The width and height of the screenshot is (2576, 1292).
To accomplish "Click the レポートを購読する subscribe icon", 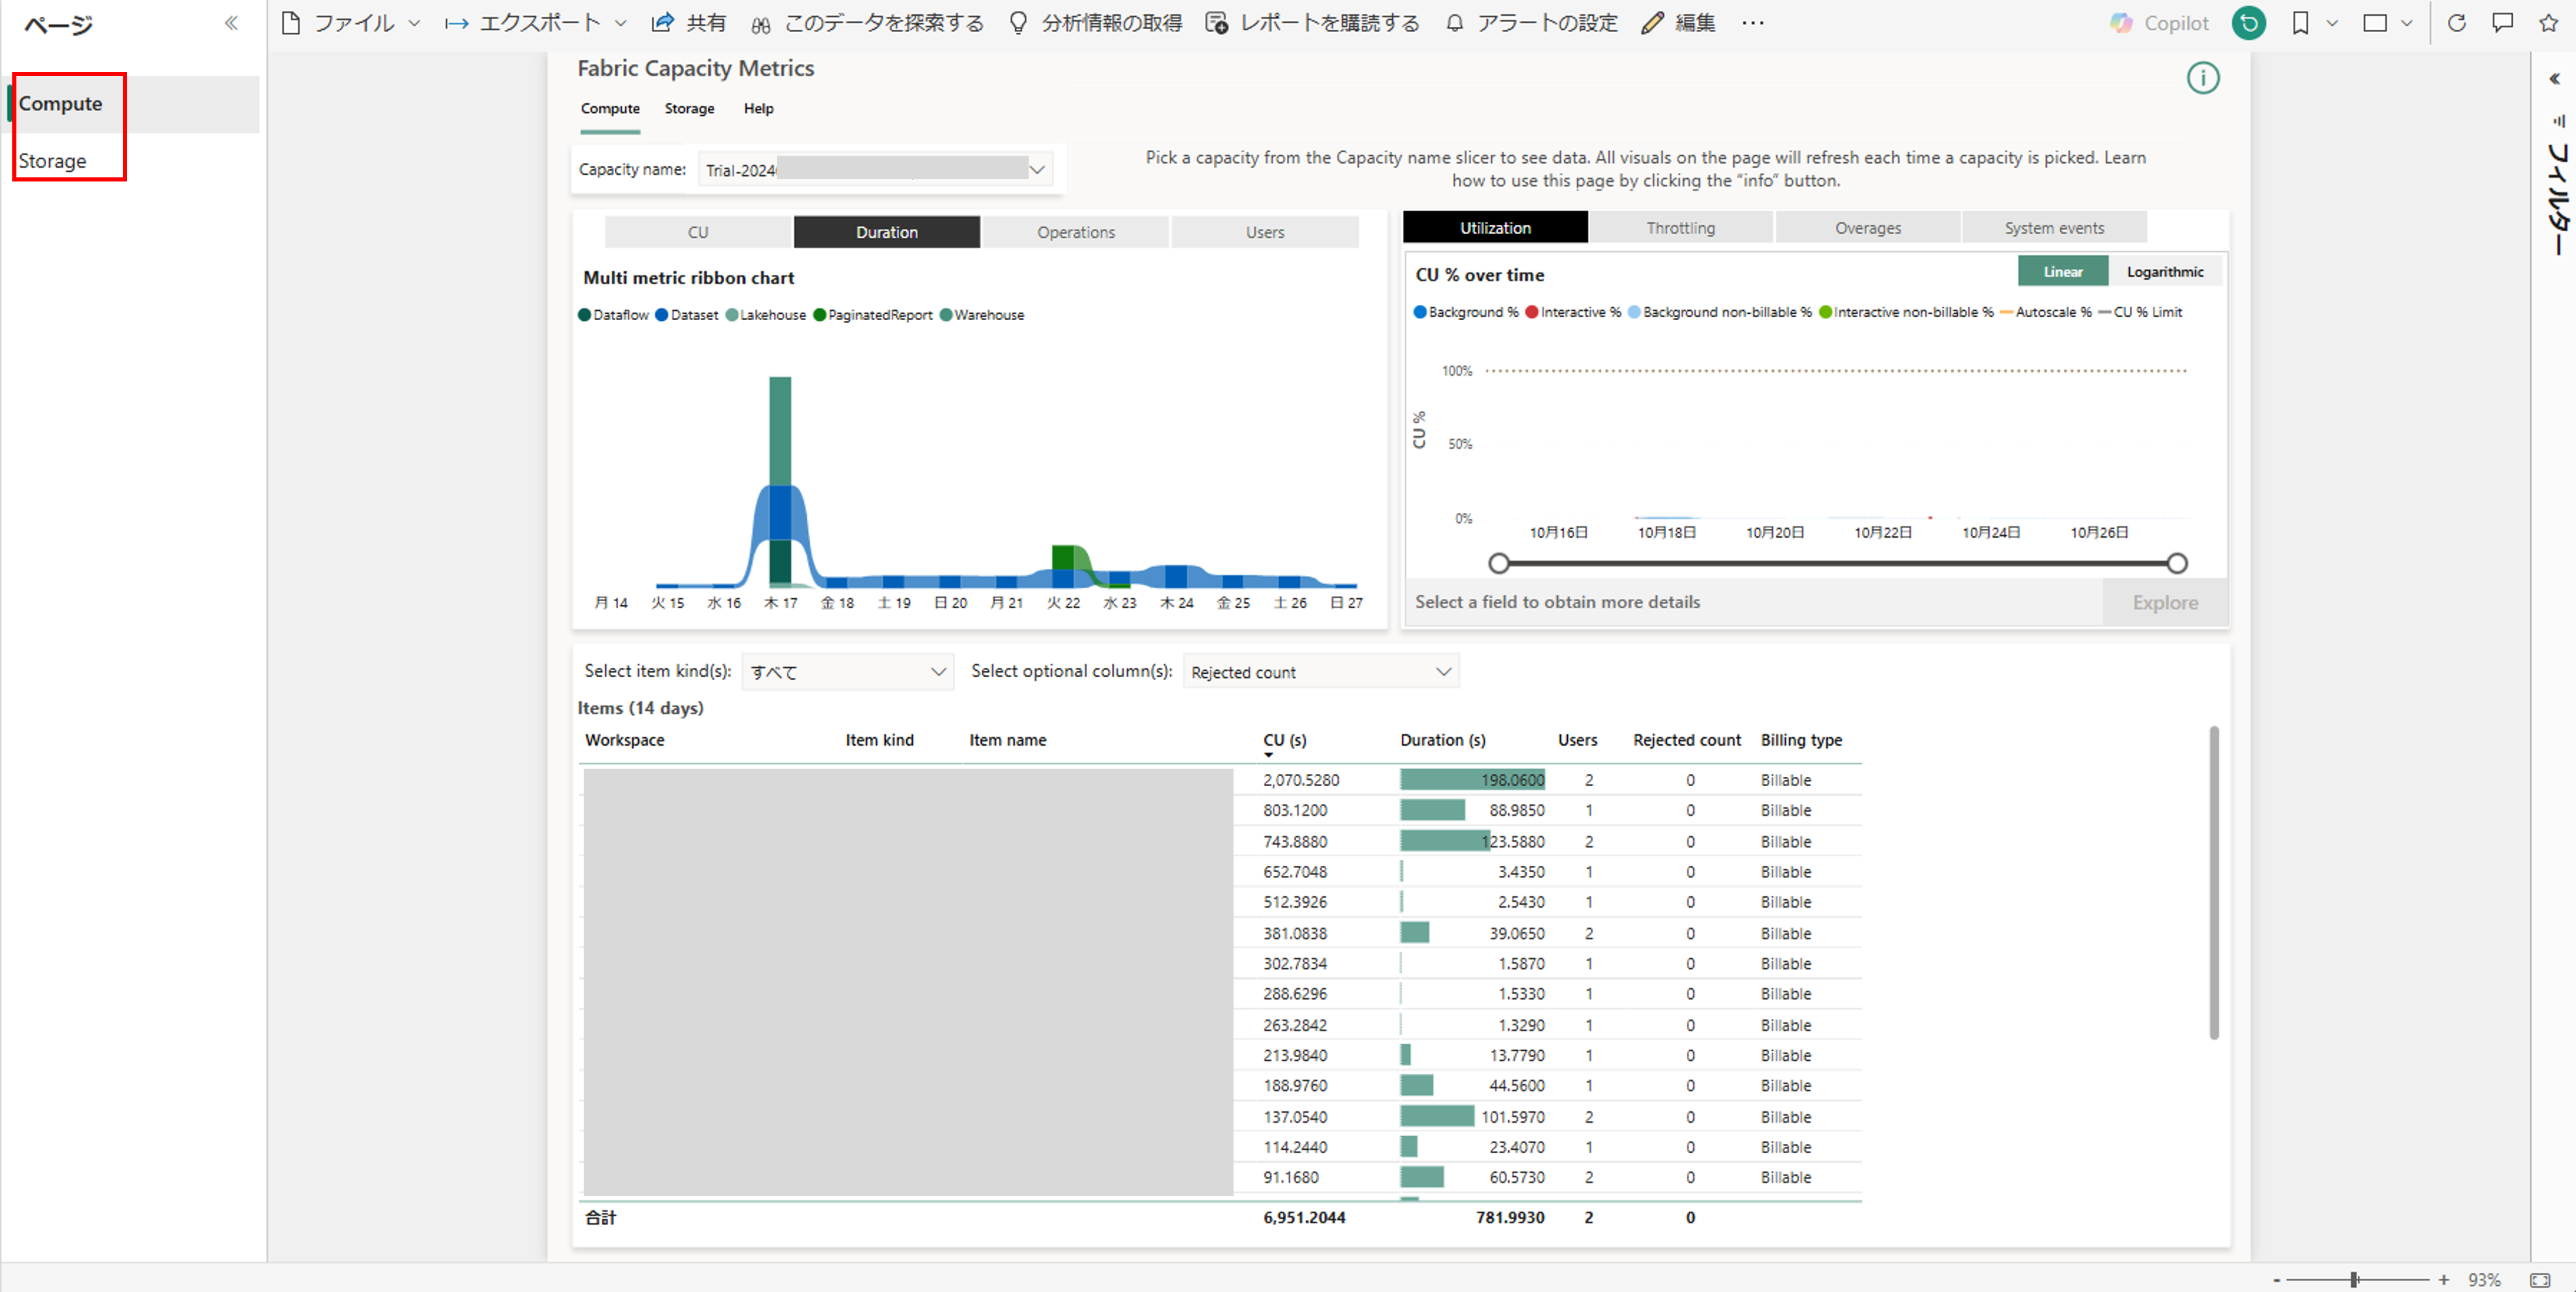I will point(1216,22).
